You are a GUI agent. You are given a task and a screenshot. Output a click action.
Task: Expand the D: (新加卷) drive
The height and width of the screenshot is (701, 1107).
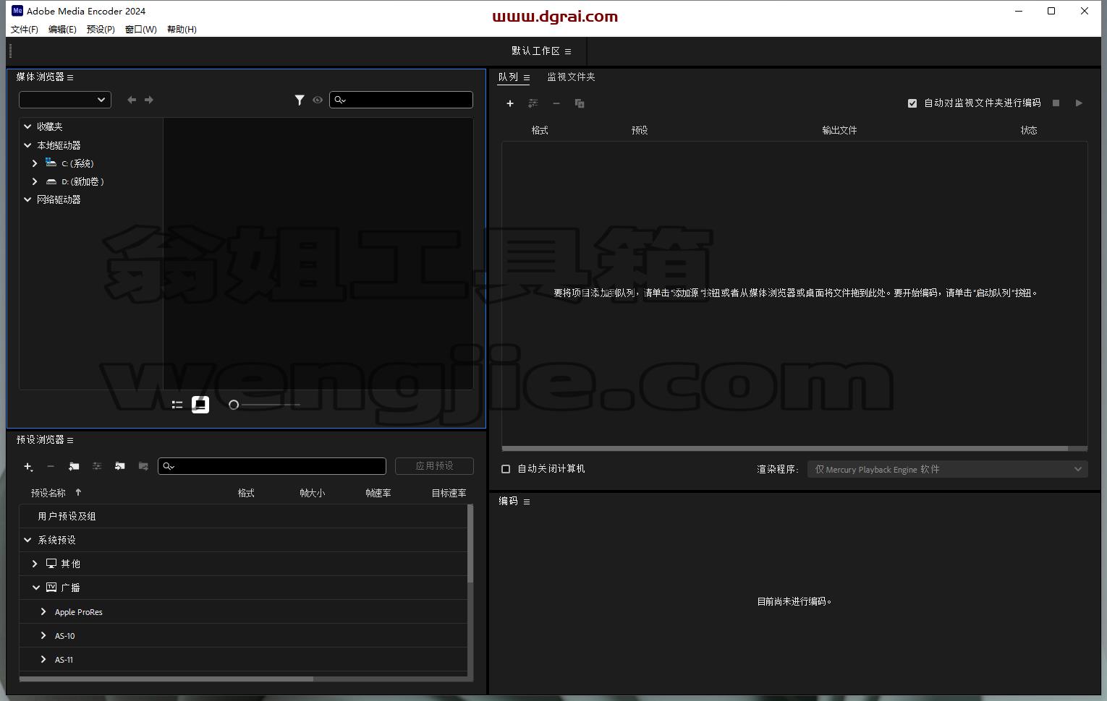(35, 181)
